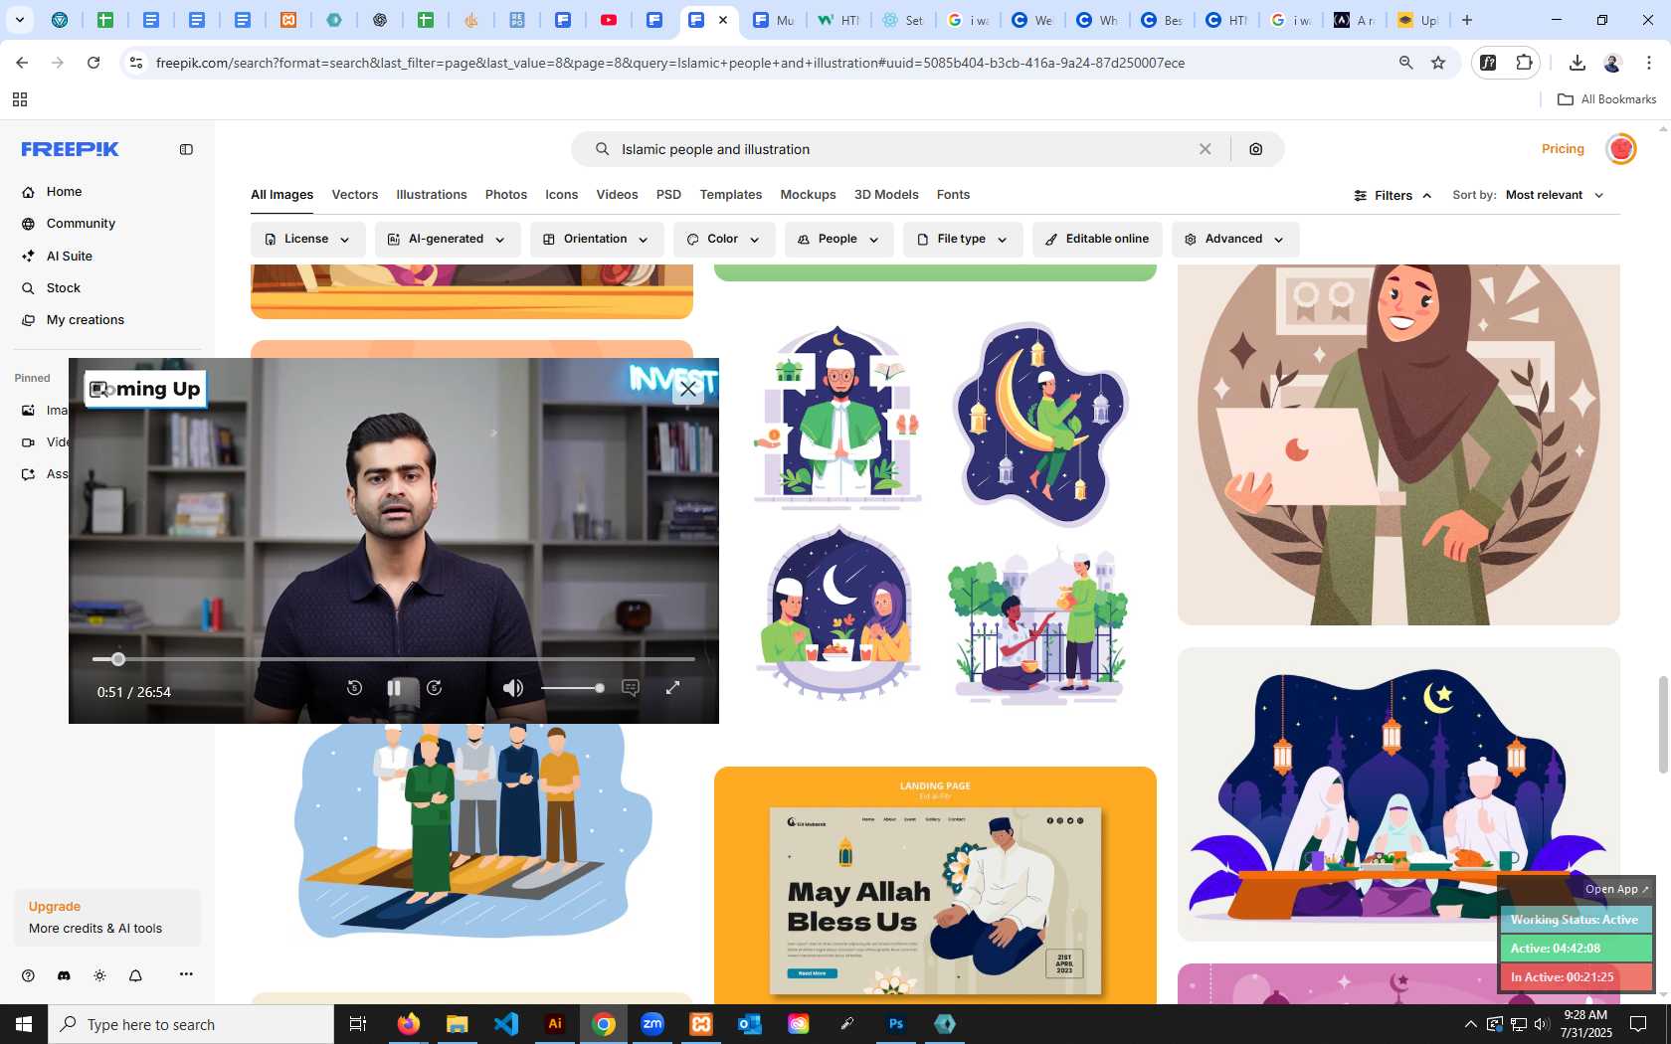
Task: Click the video progress seek bar
Action: click(x=394, y=659)
